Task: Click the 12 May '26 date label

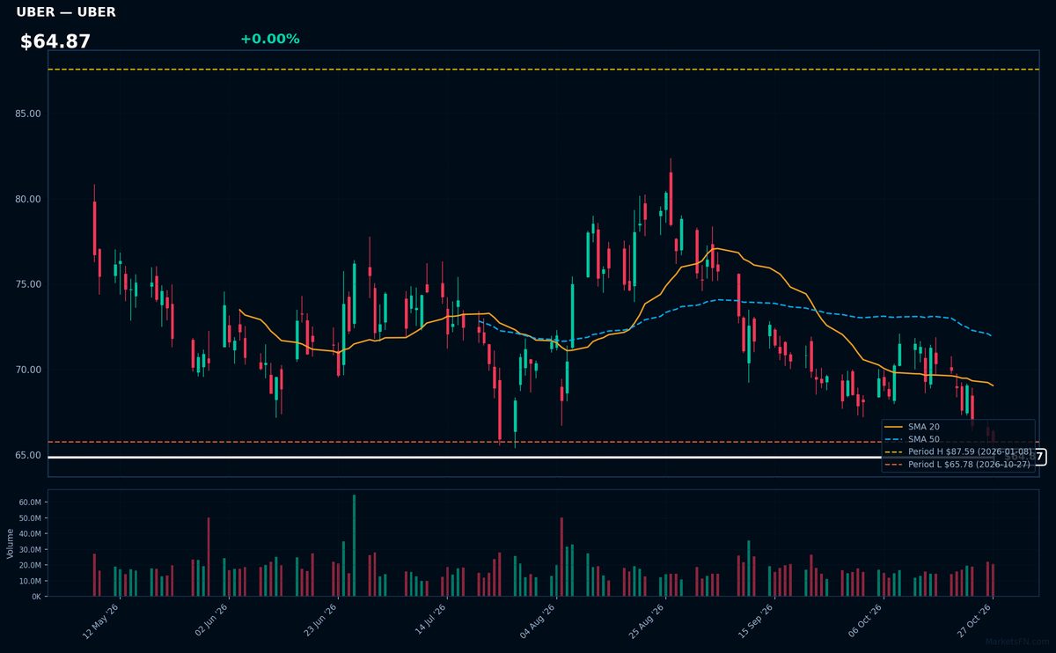Action: [100, 621]
